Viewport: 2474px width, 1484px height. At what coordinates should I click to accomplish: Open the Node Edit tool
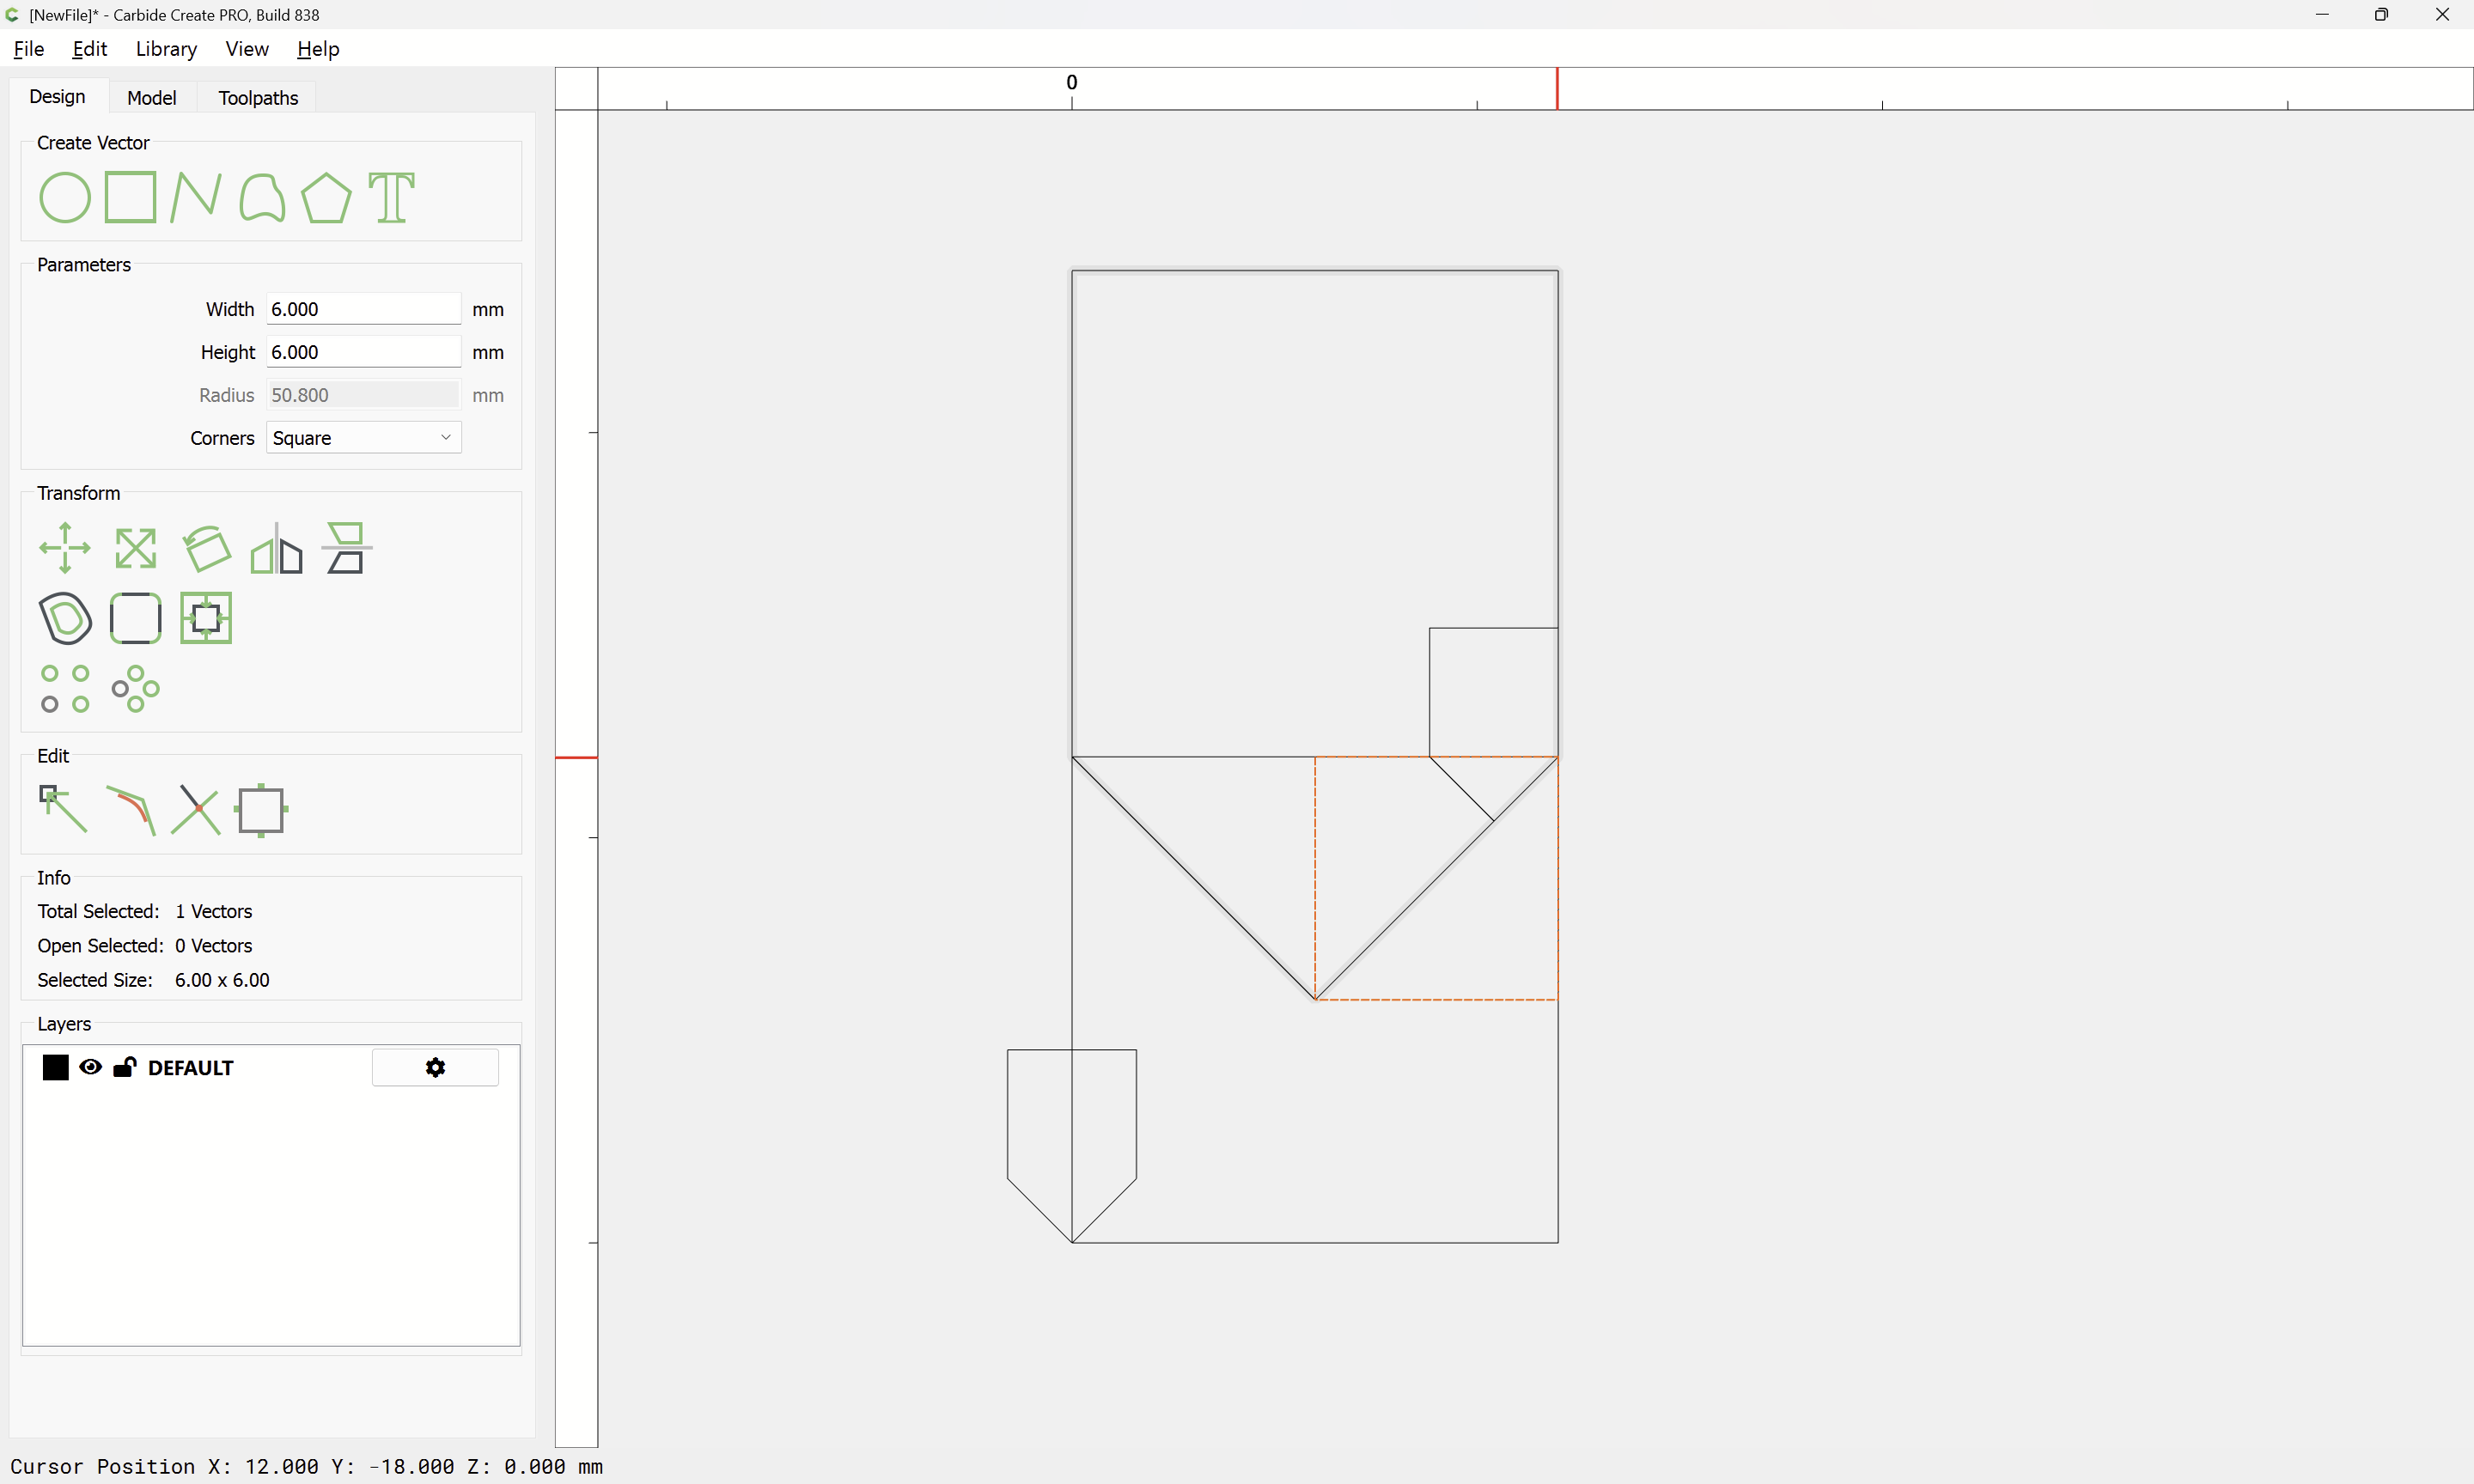(63, 809)
